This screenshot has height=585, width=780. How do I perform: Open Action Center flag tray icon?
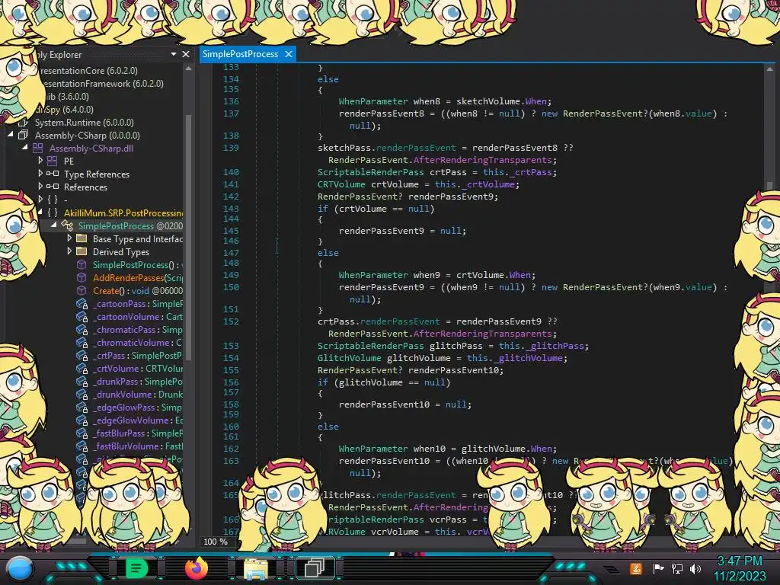click(658, 568)
